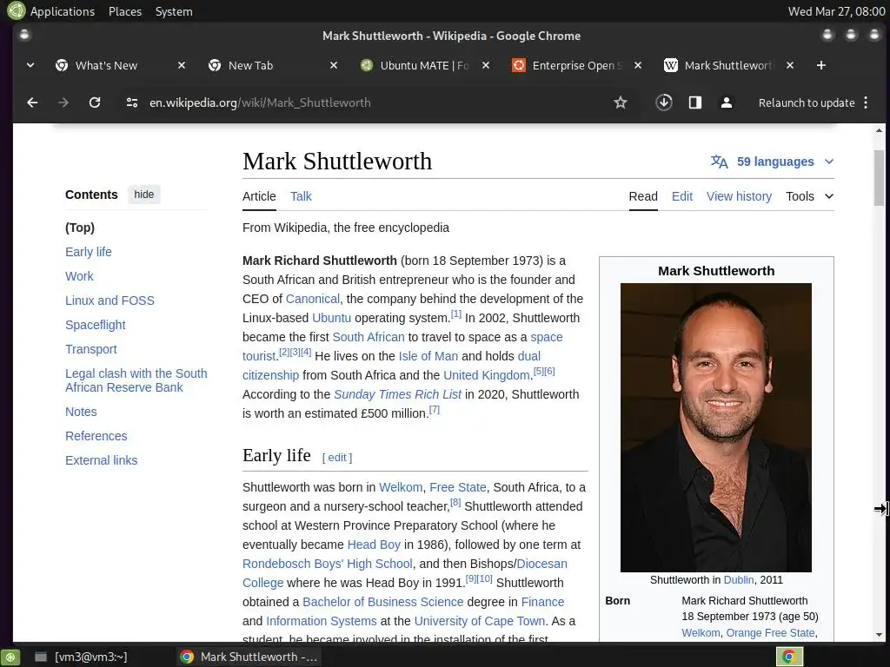Reload the Wikipedia page
This screenshot has height=667, width=890.
click(x=95, y=102)
